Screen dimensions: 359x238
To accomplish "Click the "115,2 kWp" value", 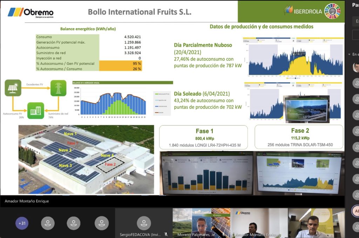I will click(300, 138).
